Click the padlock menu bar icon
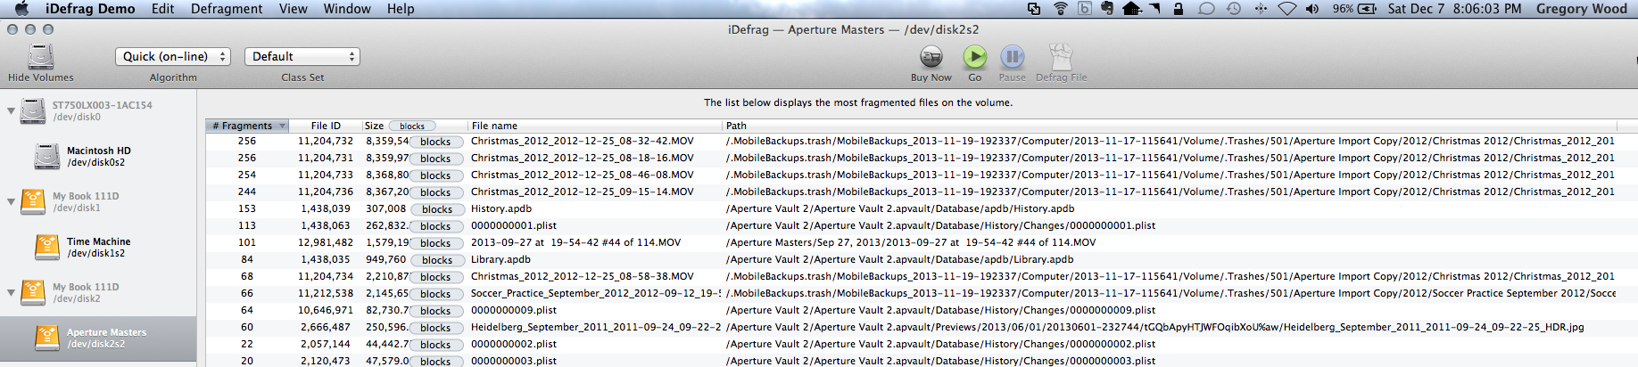 (1179, 9)
